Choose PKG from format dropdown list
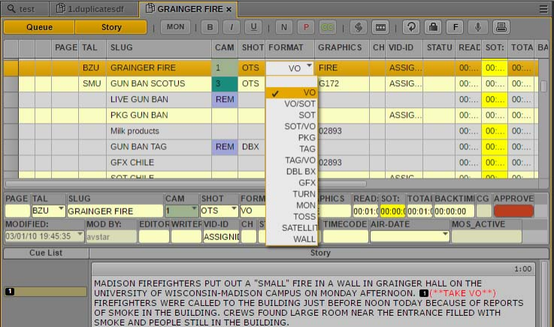 coord(292,137)
